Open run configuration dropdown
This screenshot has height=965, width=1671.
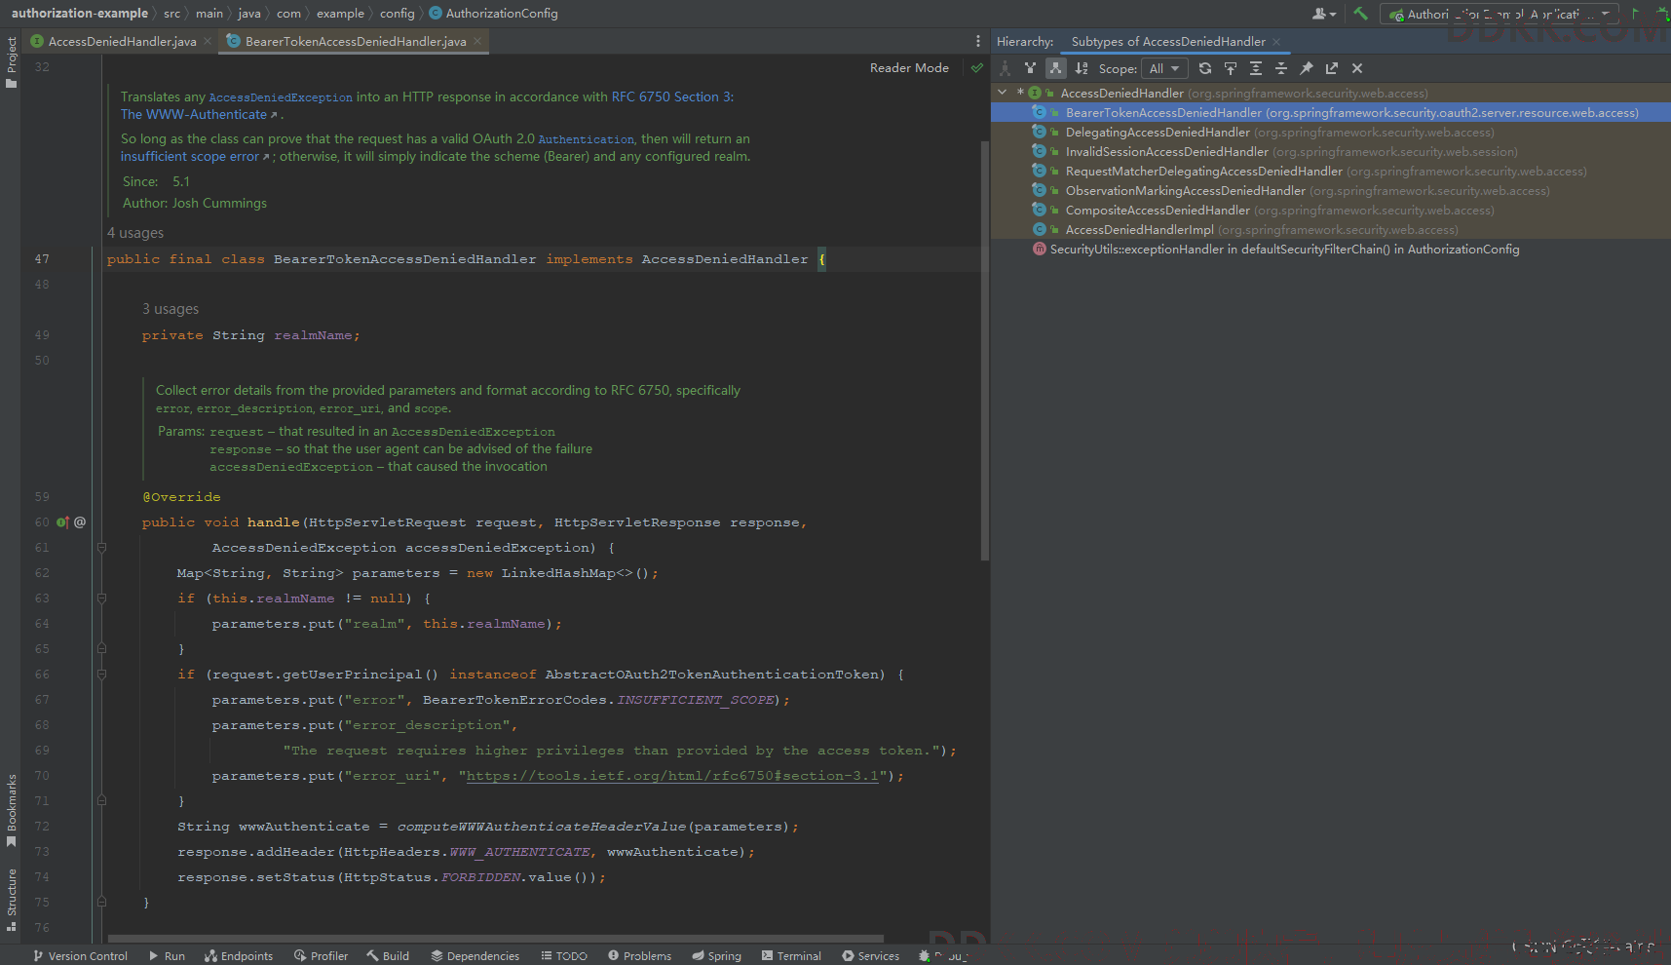click(x=1499, y=14)
